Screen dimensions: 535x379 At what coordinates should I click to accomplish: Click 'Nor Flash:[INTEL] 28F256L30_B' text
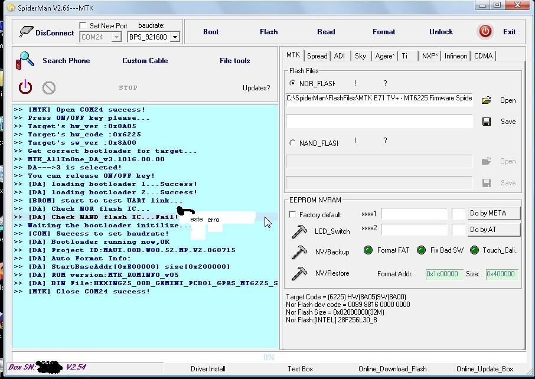[x=332, y=320]
